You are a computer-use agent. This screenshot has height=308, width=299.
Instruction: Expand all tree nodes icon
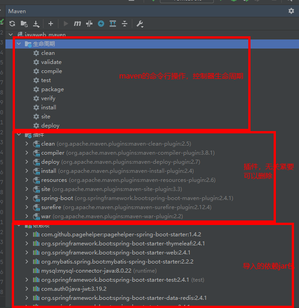(113, 24)
